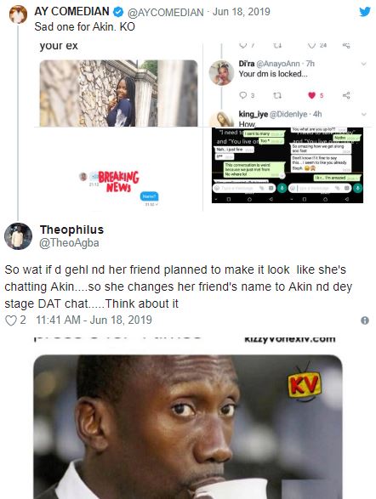The height and width of the screenshot is (499, 376).
Task: Open the WhatsApp chat screenshot image
Action: point(288,165)
